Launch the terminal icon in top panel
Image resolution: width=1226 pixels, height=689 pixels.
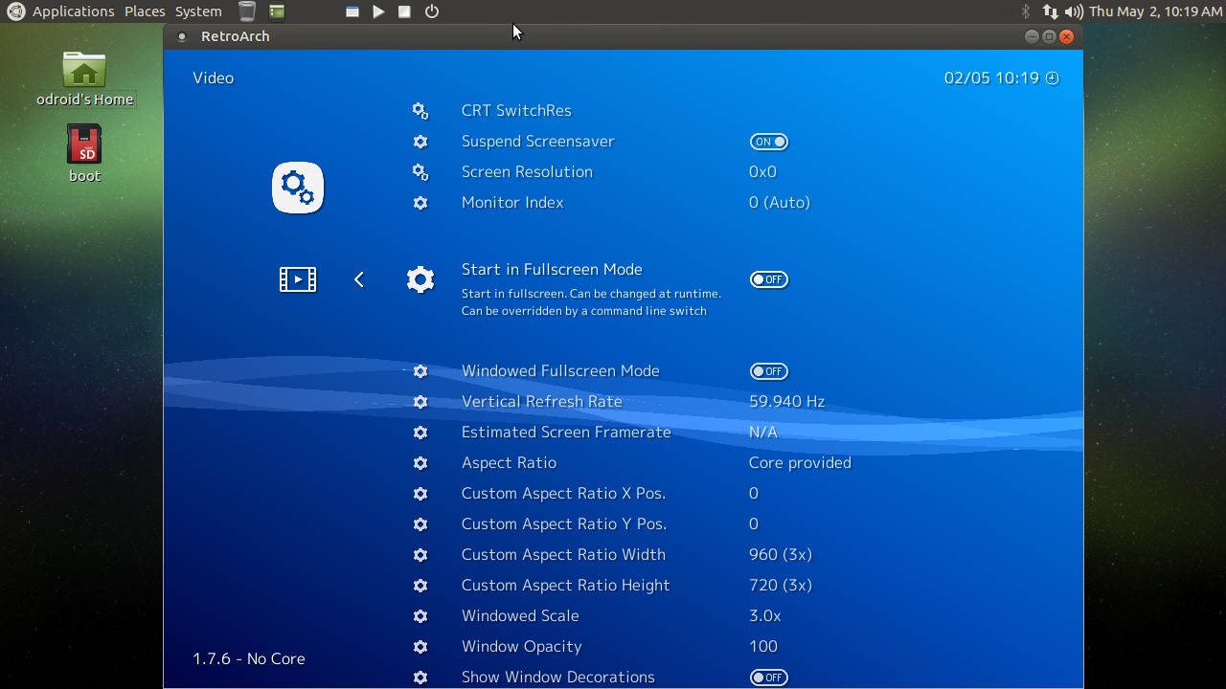277,11
